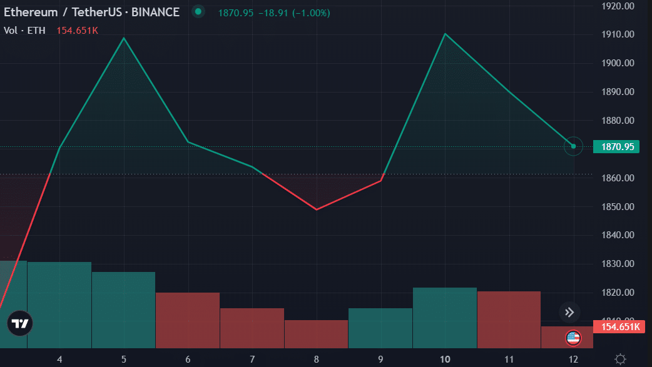Click date label 12 on time axis
Image resolution: width=652 pixels, height=367 pixels.
click(x=573, y=359)
